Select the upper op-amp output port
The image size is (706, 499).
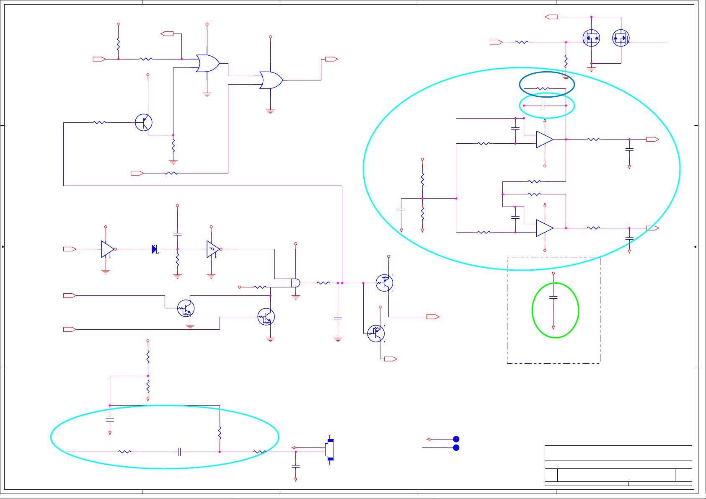(x=652, y=139)
